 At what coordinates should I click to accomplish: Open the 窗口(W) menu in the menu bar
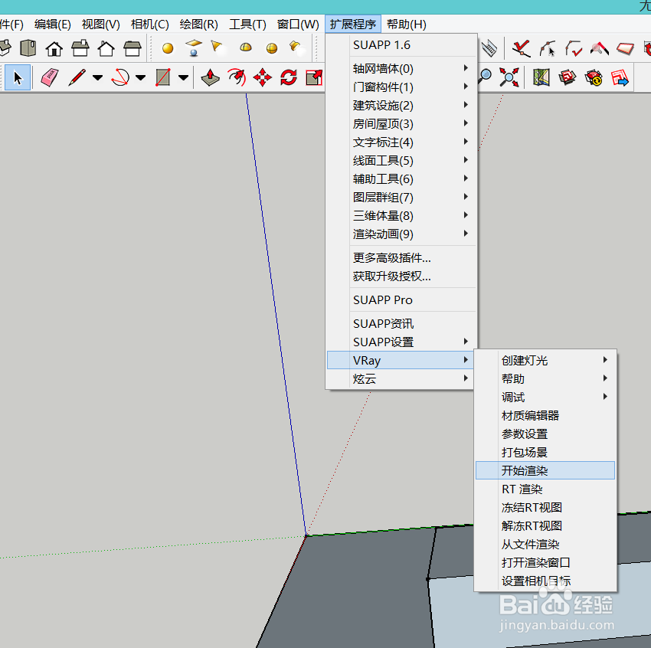[298, 25]
